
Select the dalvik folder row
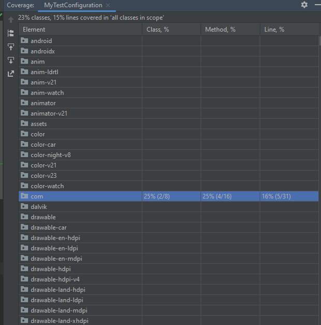click(x=169, y=207)
